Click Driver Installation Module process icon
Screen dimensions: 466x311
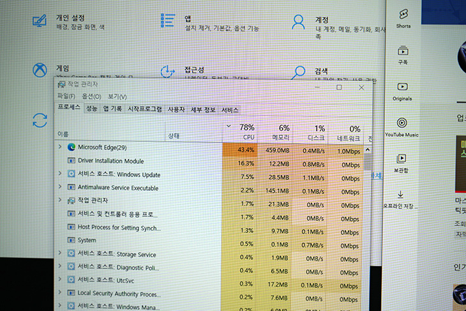71,160
